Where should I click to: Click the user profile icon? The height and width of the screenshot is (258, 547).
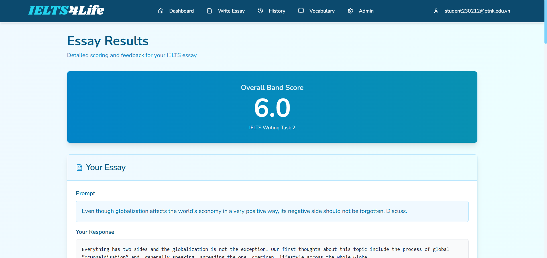tap(436, 11)
